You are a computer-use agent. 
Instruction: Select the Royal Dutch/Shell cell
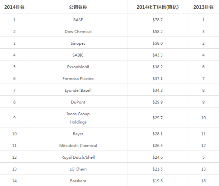pyautogui.click(x=78, y=157)
